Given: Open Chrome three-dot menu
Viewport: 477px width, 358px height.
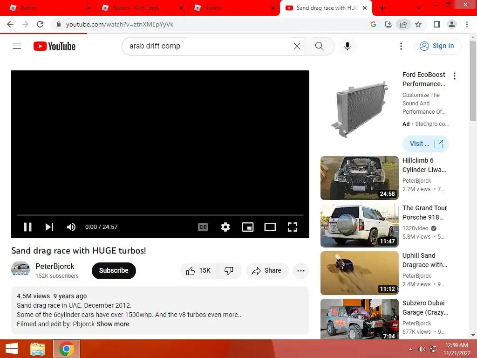Looking at the screenshot, I should pyautogui.click(x=467, y=24).
